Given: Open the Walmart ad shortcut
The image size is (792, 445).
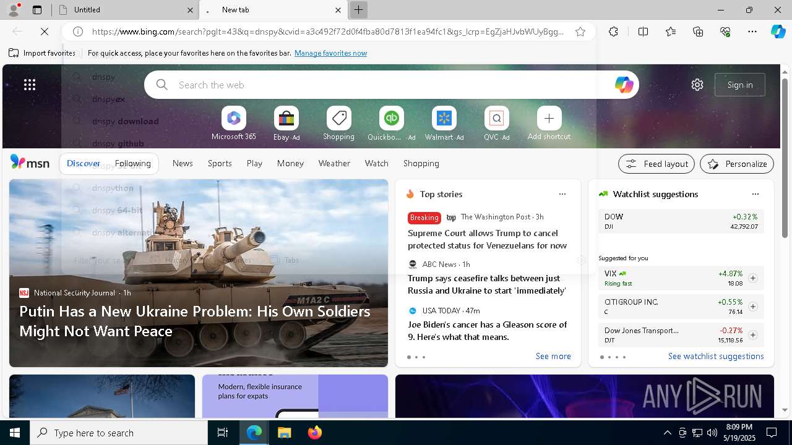Looking at the screenshot, I should point(444,124).
